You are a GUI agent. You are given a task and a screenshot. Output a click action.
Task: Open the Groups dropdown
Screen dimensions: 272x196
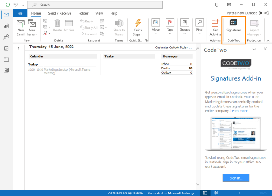click(x=185, y=27)
